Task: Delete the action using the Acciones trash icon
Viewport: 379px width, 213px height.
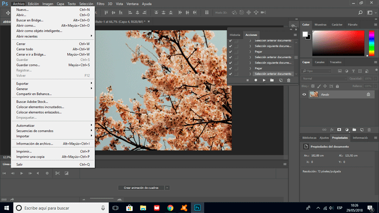Action: coord(288,80)
